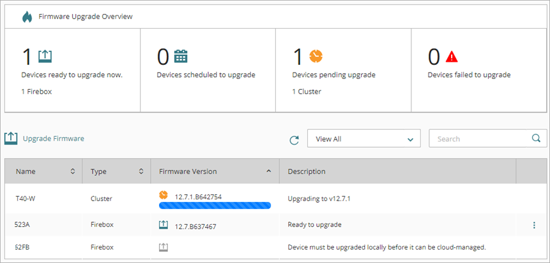Select the T40-W device name
550x263 pixels.
26,199
